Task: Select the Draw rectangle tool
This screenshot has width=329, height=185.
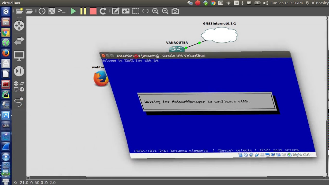Action: (135, 11)
